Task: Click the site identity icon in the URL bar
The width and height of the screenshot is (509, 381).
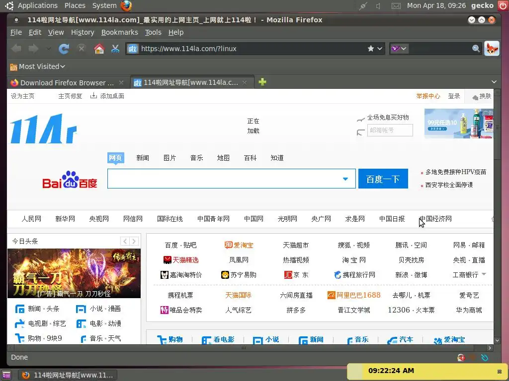Action: (132, 49)
